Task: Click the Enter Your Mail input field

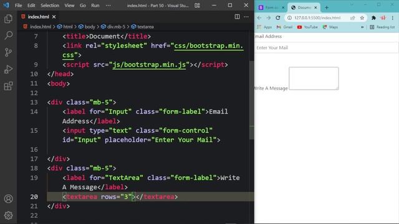Action: (x=327, y=48)
